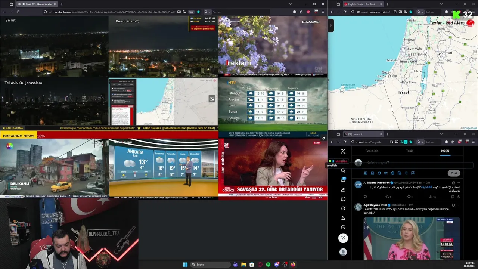Reload the Multi TV page
The width and height of the screenshot is (478, 269).
click(18, 12)
